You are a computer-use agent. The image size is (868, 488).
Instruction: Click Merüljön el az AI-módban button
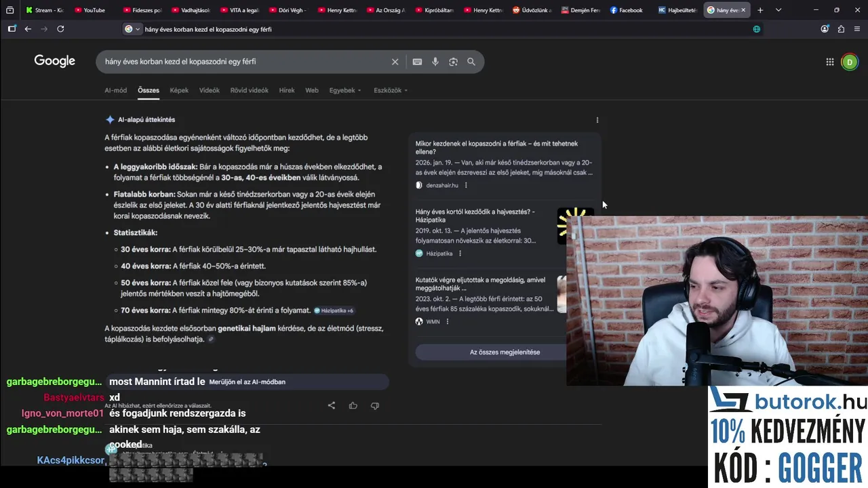point(248,382)
